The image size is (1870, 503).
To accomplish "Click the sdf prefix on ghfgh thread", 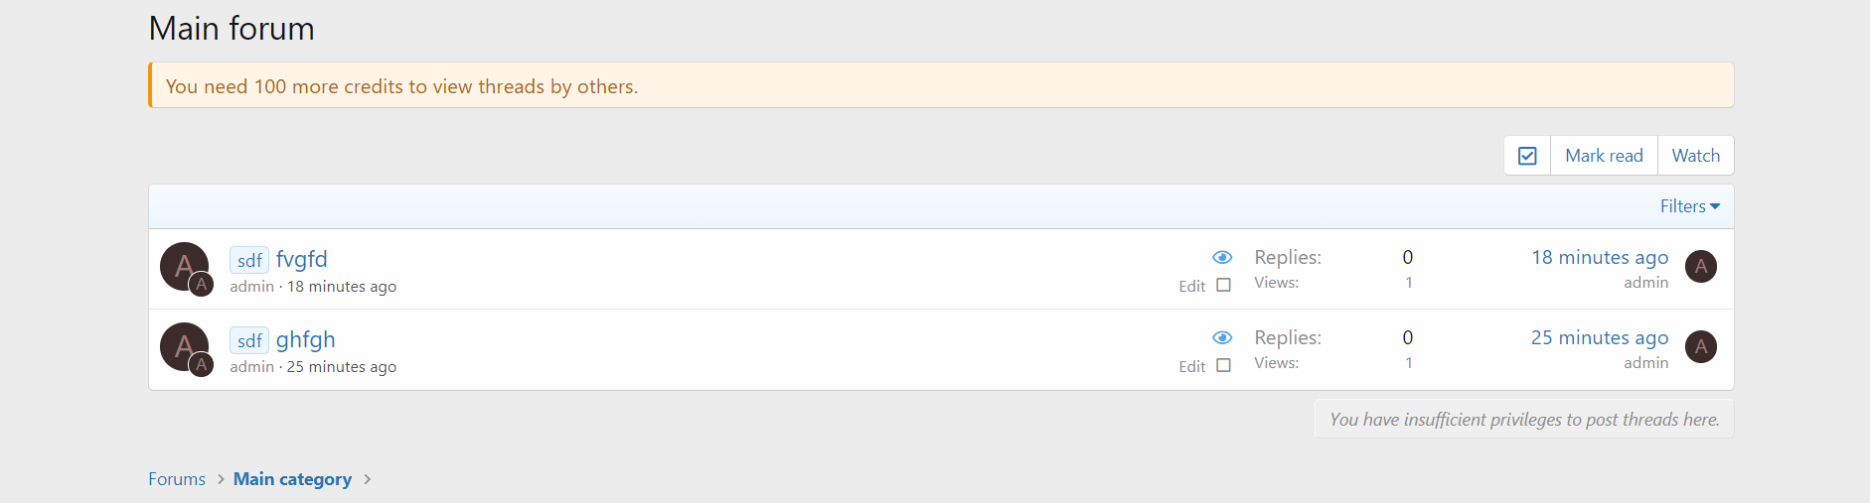I will tap(249, 340).
